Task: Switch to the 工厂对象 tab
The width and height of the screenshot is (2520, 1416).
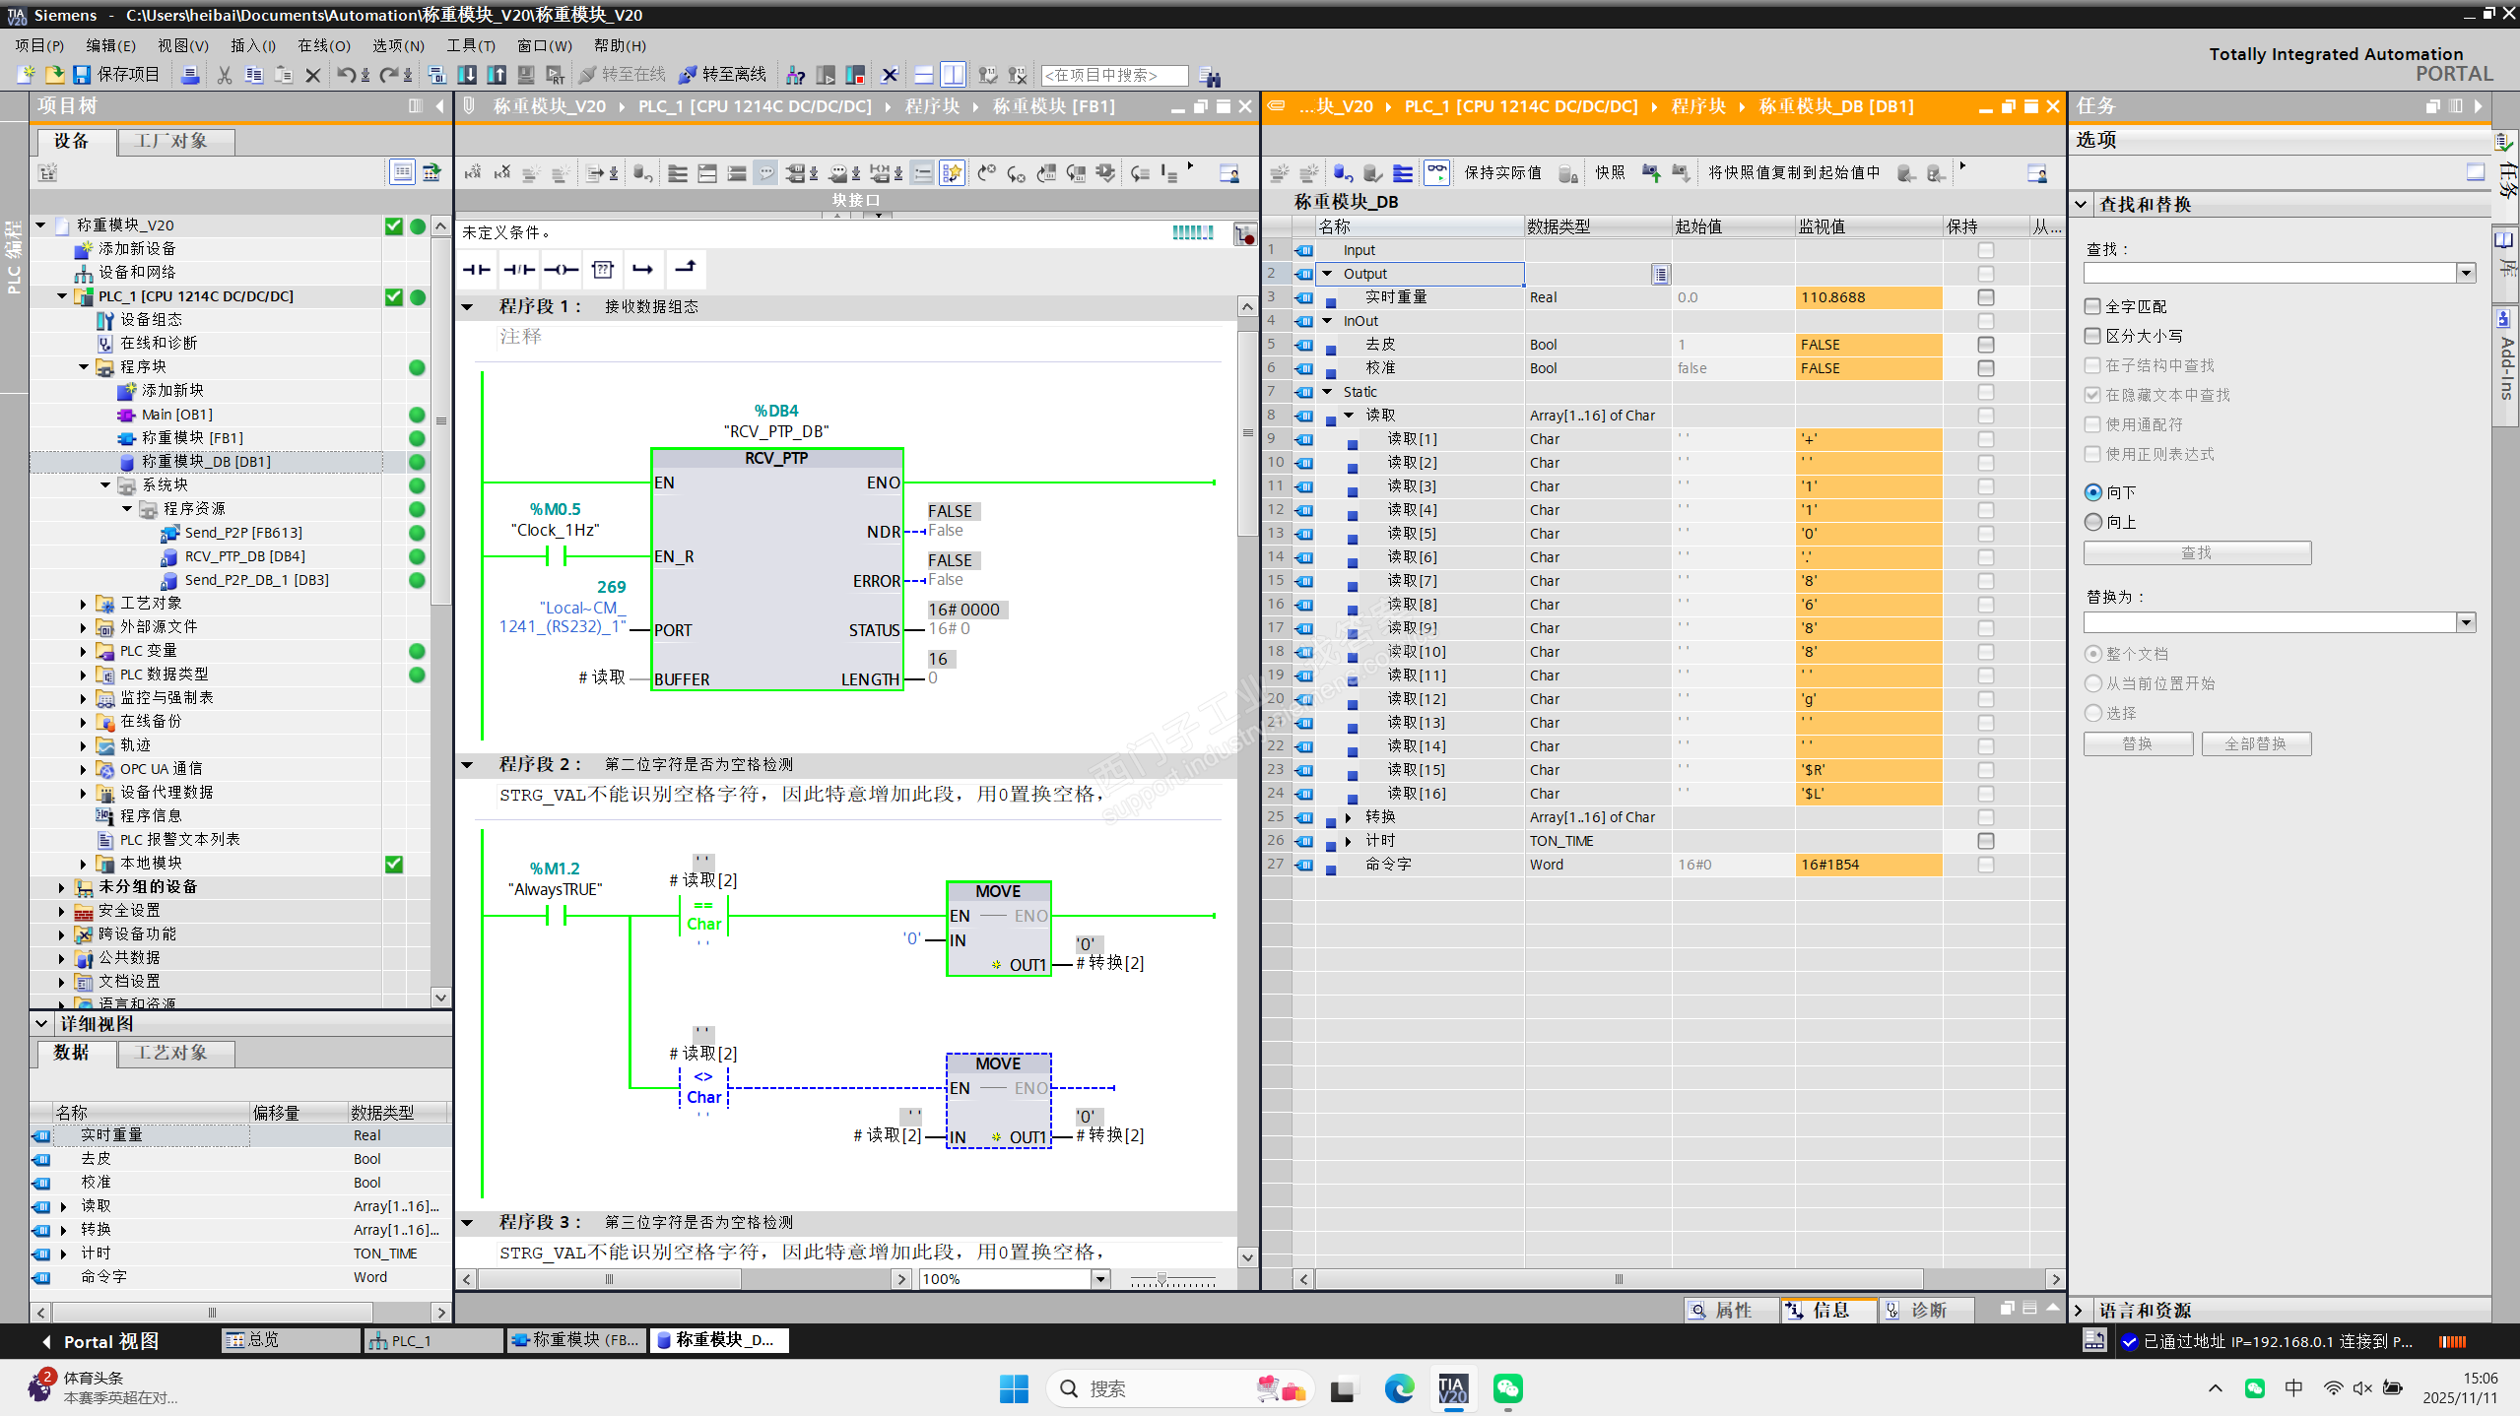Action: tap(175, 141)
